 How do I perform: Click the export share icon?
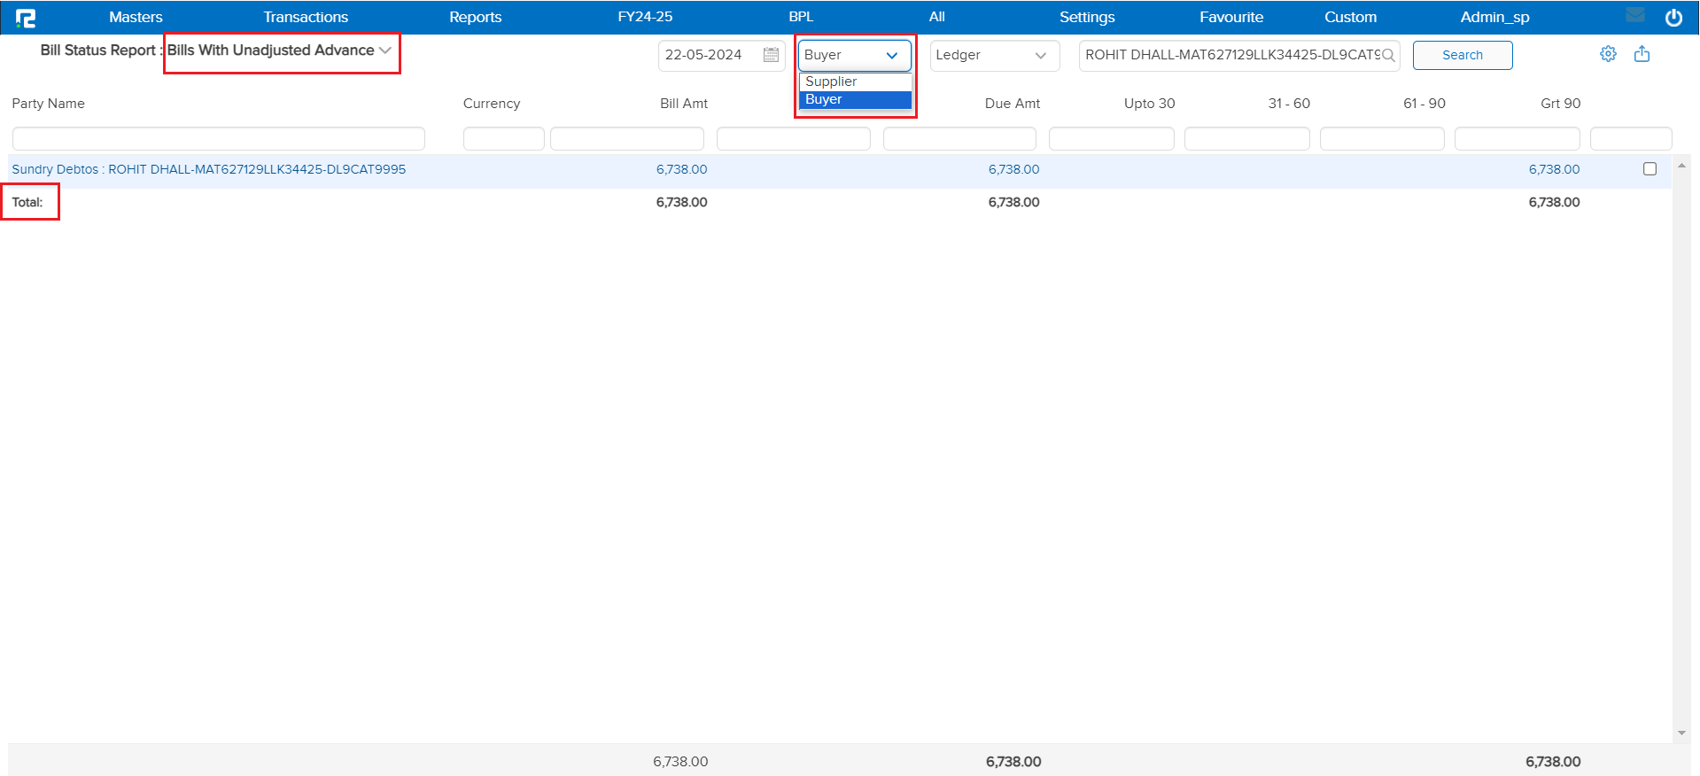click(x=1642, y=54)
